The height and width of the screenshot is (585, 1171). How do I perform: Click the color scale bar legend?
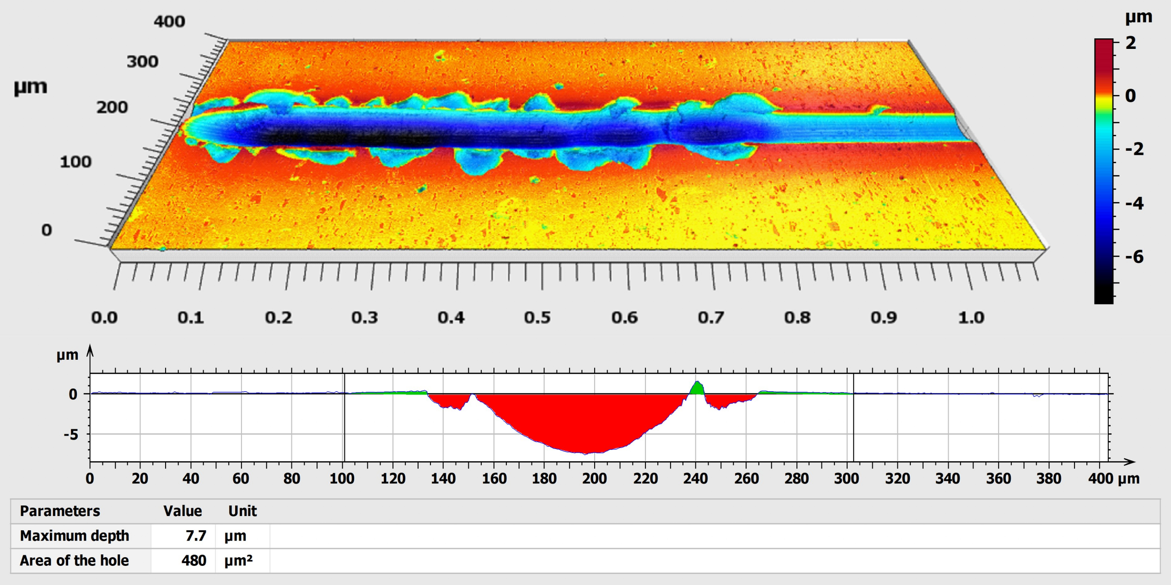(x=1103, y=171)
